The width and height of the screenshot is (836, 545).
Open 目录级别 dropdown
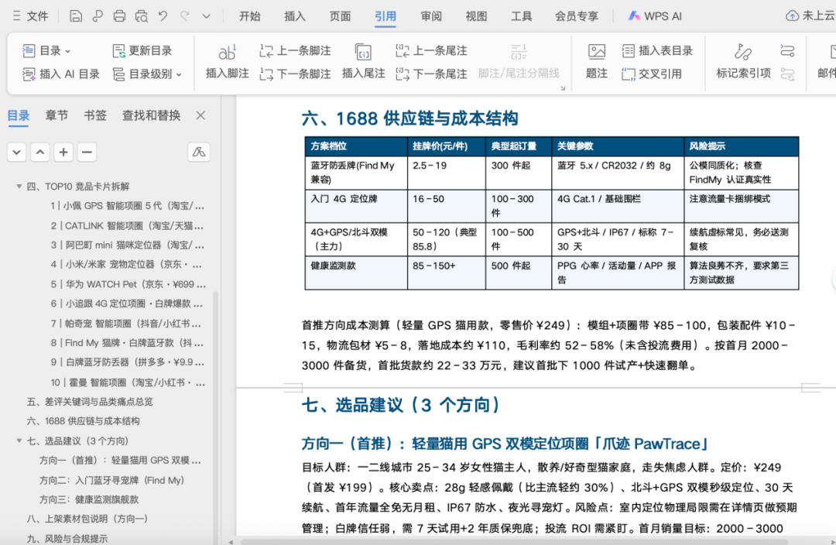[x=147, y=74]
